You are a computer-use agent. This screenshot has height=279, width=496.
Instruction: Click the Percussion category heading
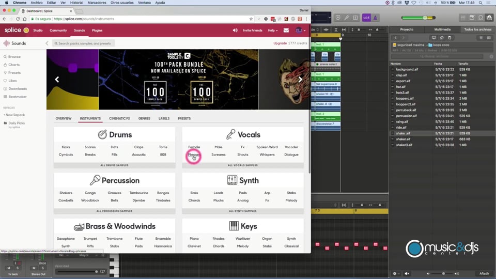pos(115,180)
